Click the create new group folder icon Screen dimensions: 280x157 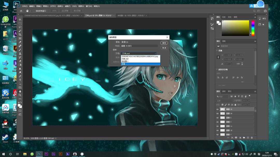pyautogui.click(x=244, y=138)
